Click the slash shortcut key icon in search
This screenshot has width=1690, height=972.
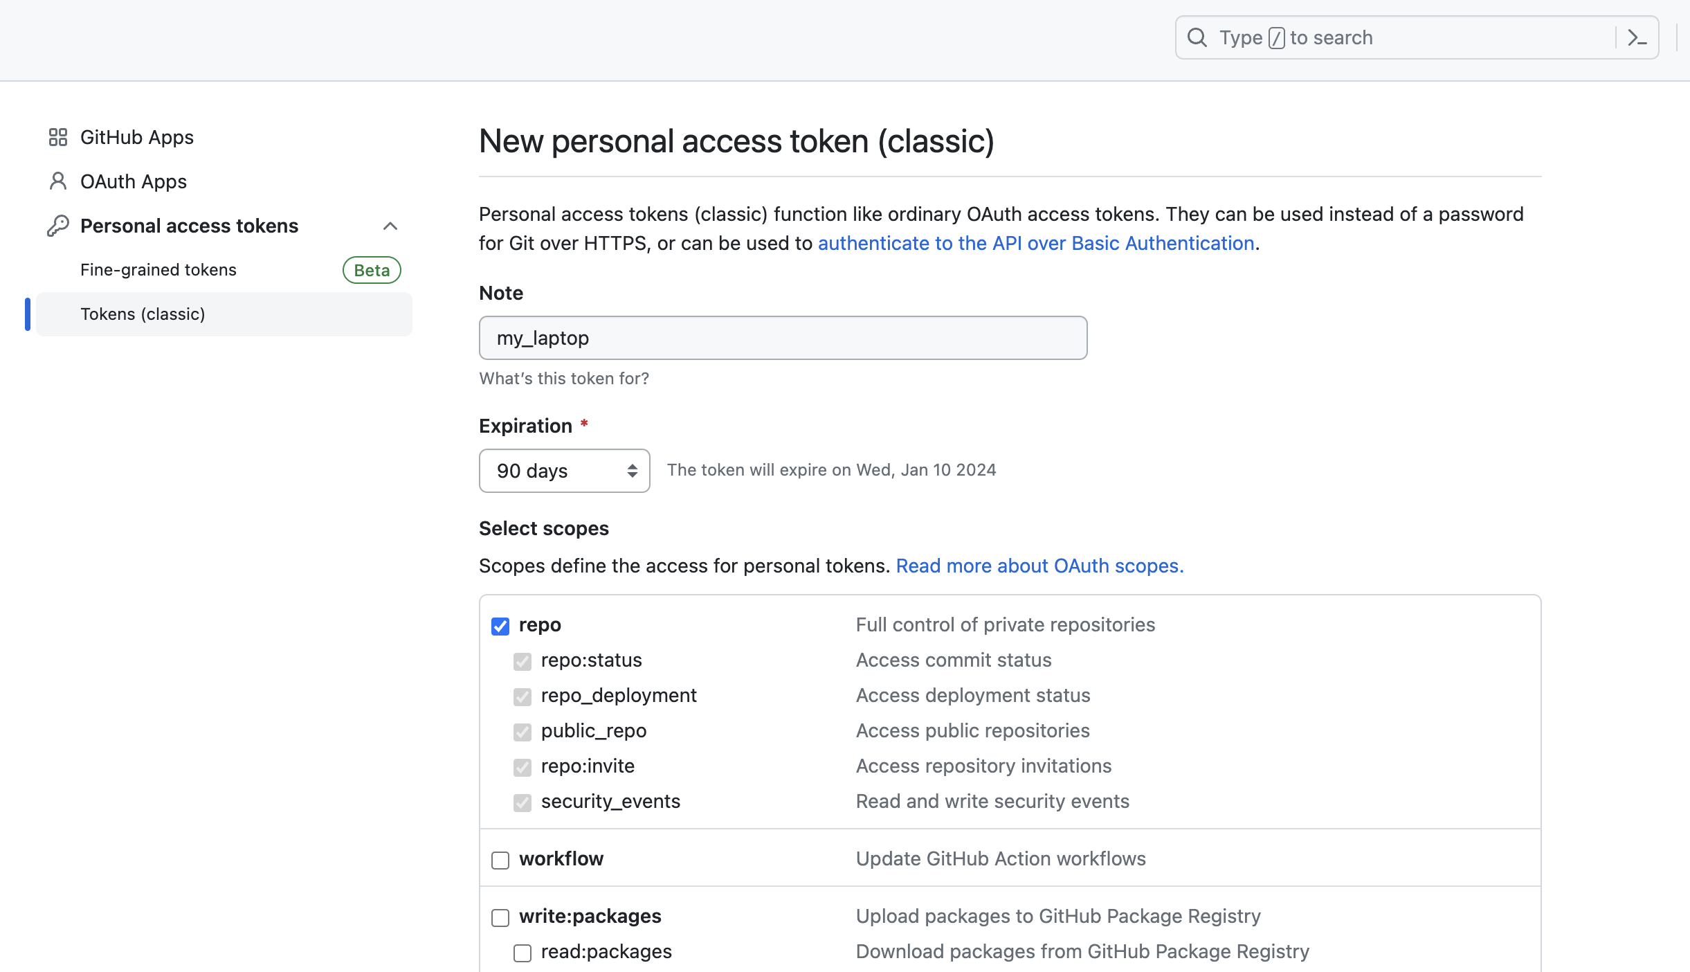coord(1277,38)
